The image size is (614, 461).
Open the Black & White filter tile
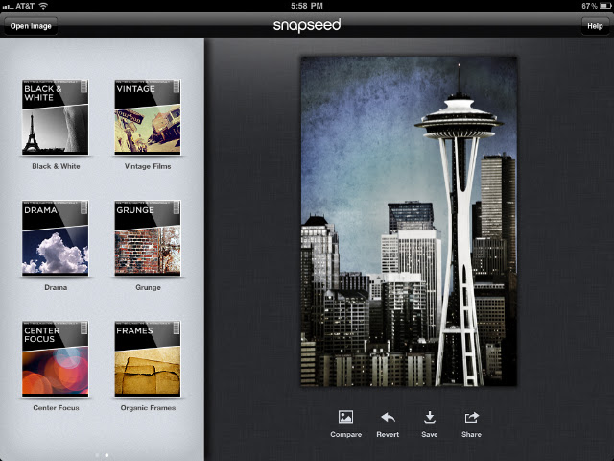tap(56, 117)
